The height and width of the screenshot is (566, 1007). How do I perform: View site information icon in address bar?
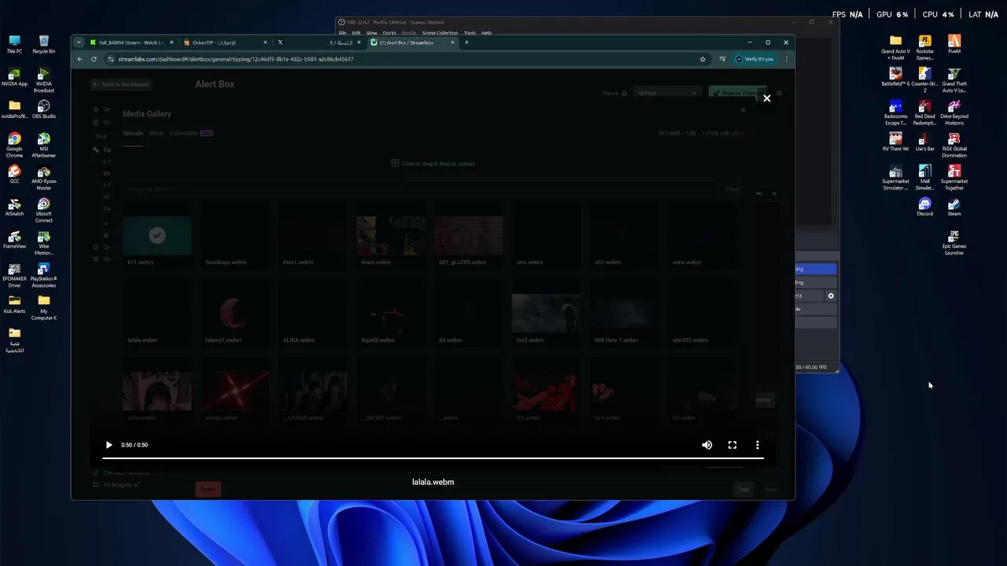tap(111, 59)
